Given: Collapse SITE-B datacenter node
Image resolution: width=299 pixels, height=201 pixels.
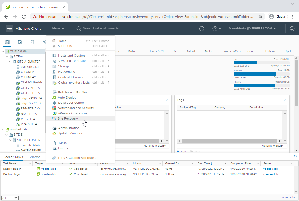Looking at the screenshot, I should click(7, 135).
